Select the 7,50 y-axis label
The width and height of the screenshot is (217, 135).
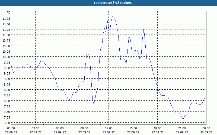tap(7, 112)
